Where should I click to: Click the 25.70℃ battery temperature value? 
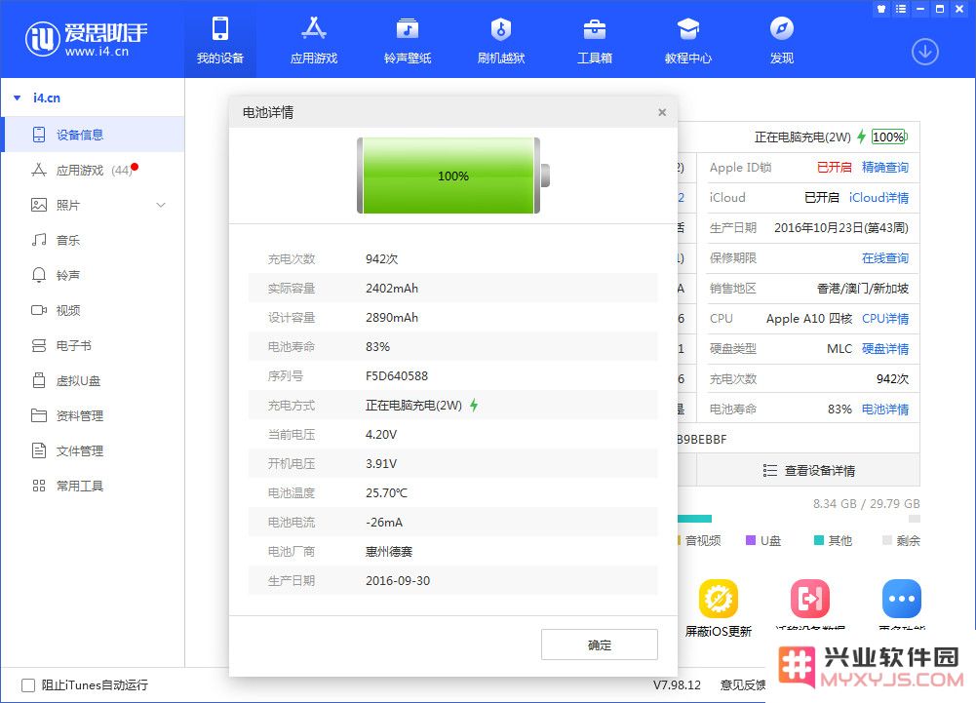click(386, 493)
